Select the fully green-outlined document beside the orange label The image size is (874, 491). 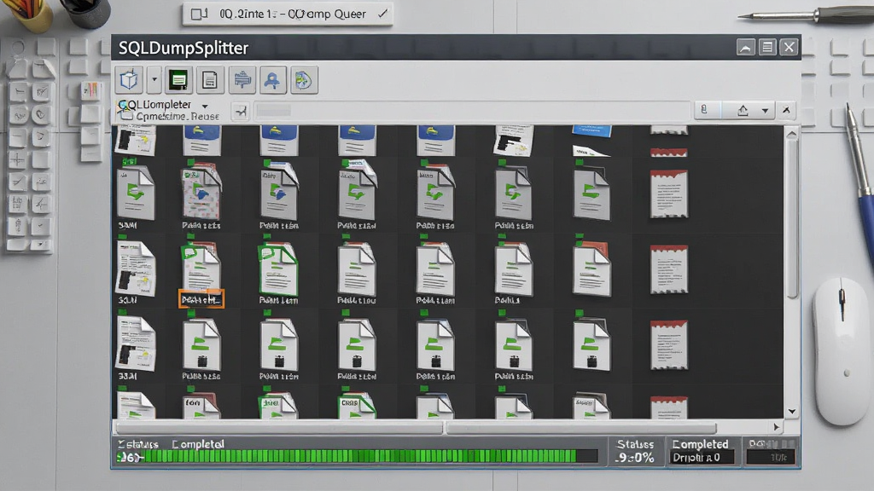pos(278,270)
